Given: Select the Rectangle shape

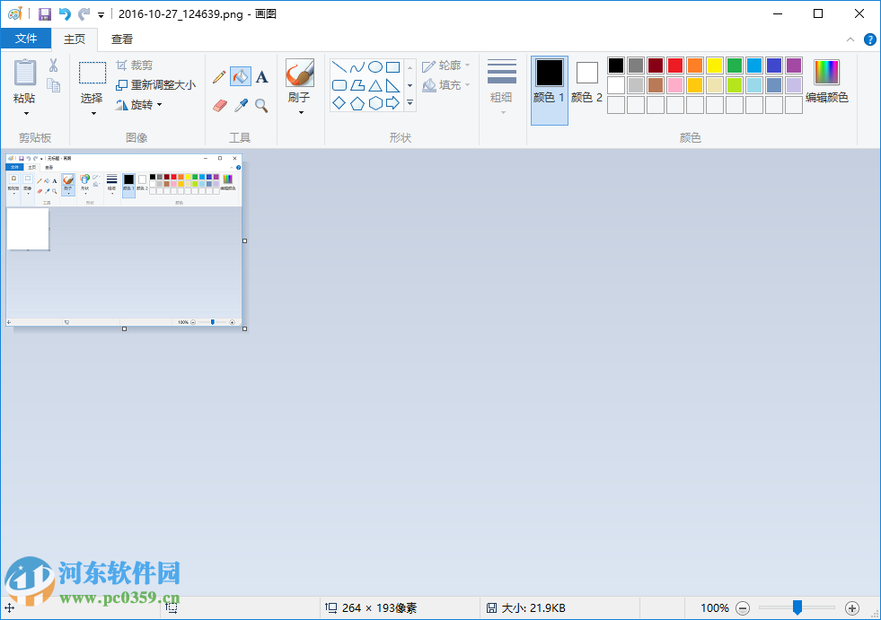Looking at the screenshot, I should (393, 66).
